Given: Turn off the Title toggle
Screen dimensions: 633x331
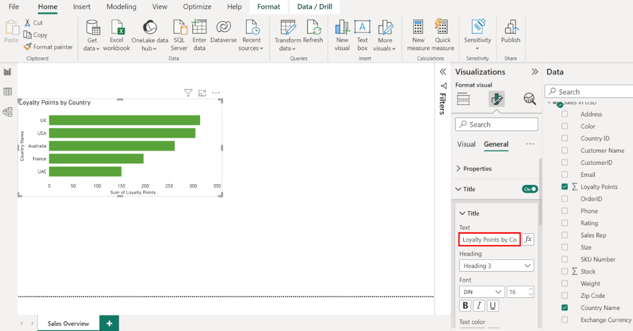Looking at the screenshot, I should point(529,189).
